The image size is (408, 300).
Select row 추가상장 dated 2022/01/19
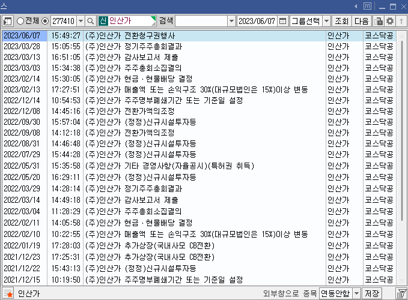coord(199,246)
